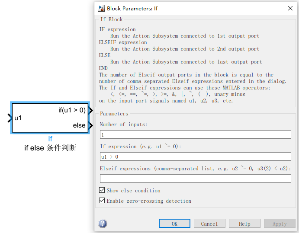Click the Help button
This screenshot has width=299, height=233.
(244, 223)
